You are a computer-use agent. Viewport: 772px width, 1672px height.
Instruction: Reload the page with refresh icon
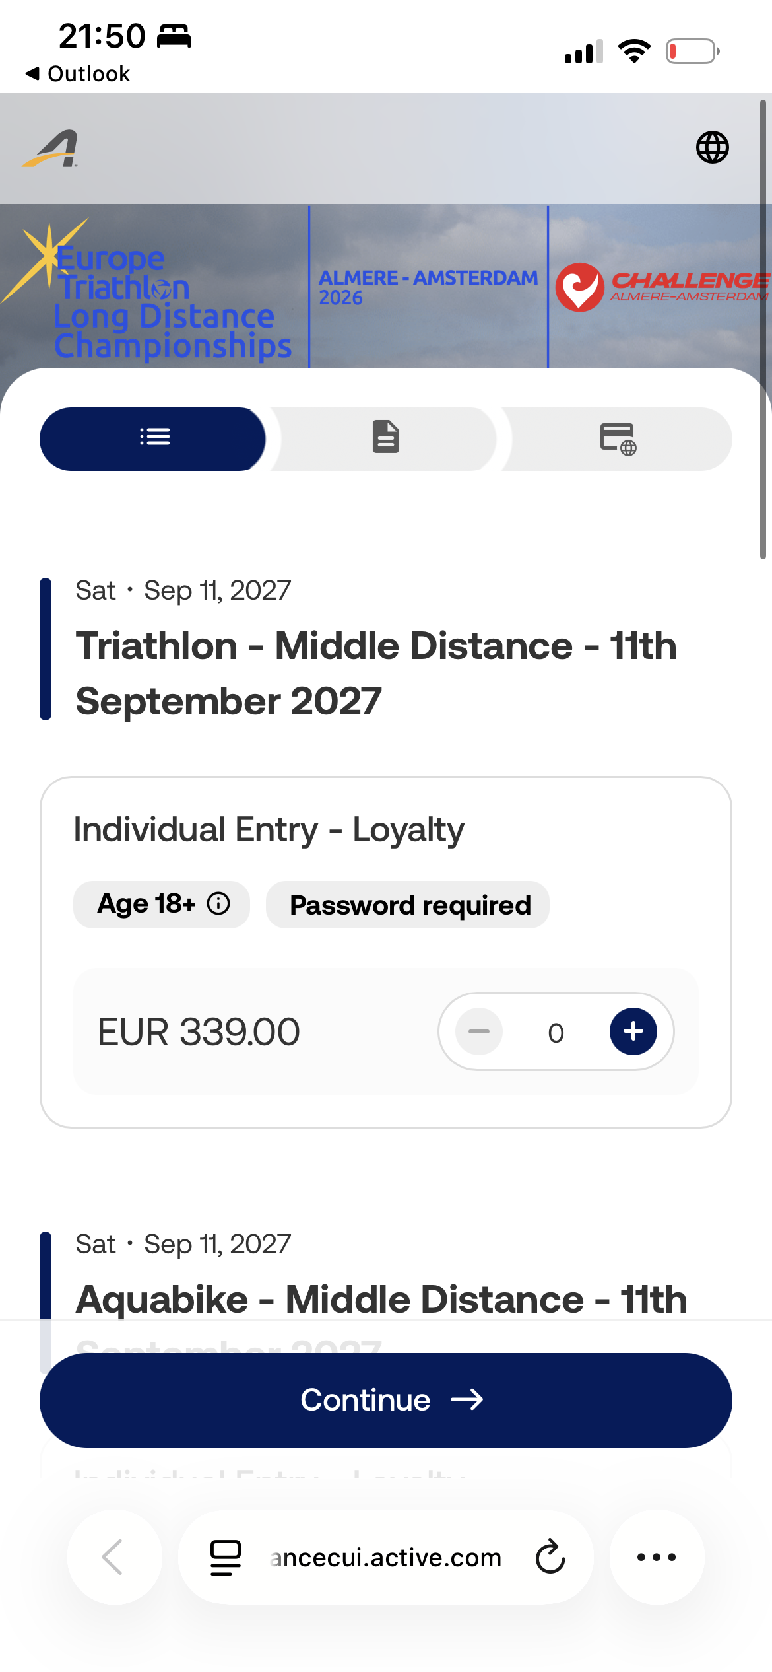coord(550,1557)
